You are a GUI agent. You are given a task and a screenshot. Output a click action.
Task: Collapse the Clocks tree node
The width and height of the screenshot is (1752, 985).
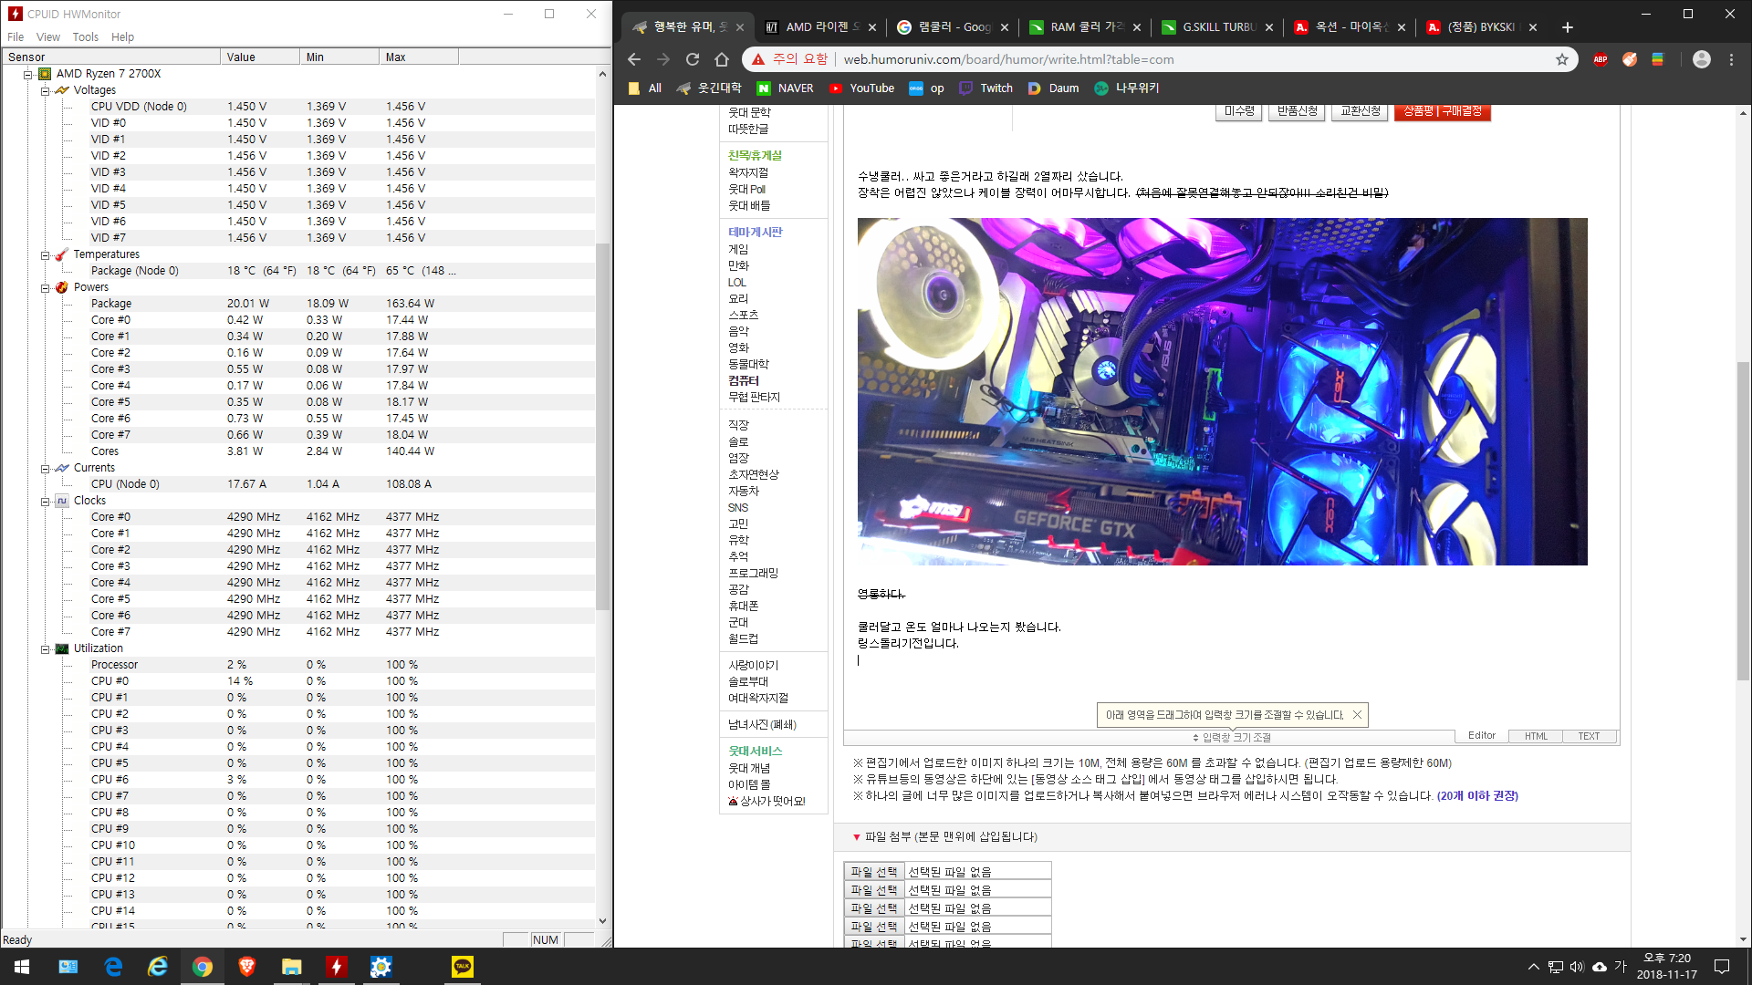[x=45, y=501]
